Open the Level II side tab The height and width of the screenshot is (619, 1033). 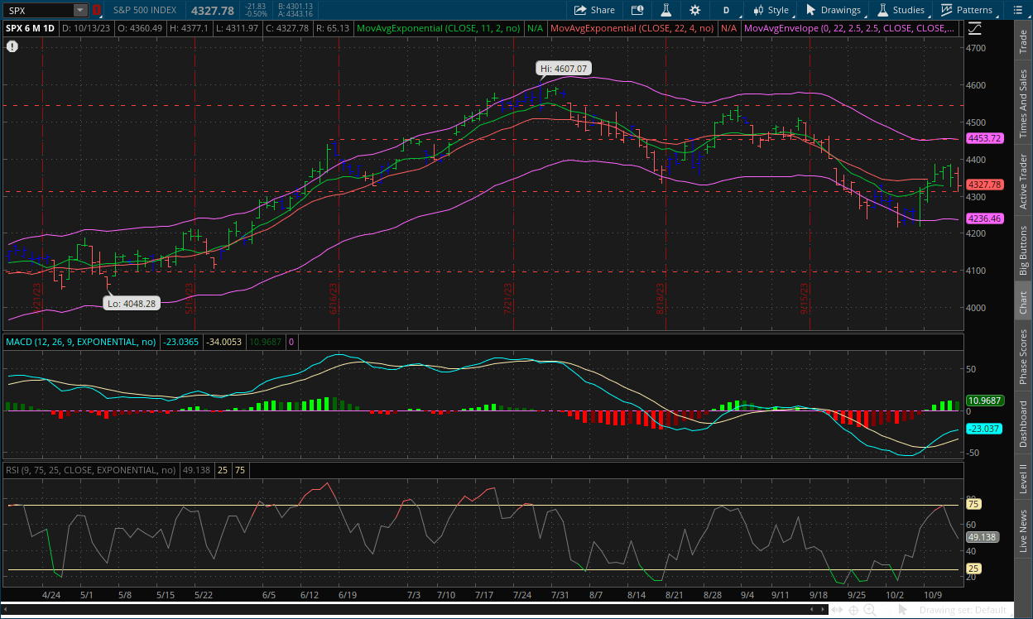point(1023,477)
